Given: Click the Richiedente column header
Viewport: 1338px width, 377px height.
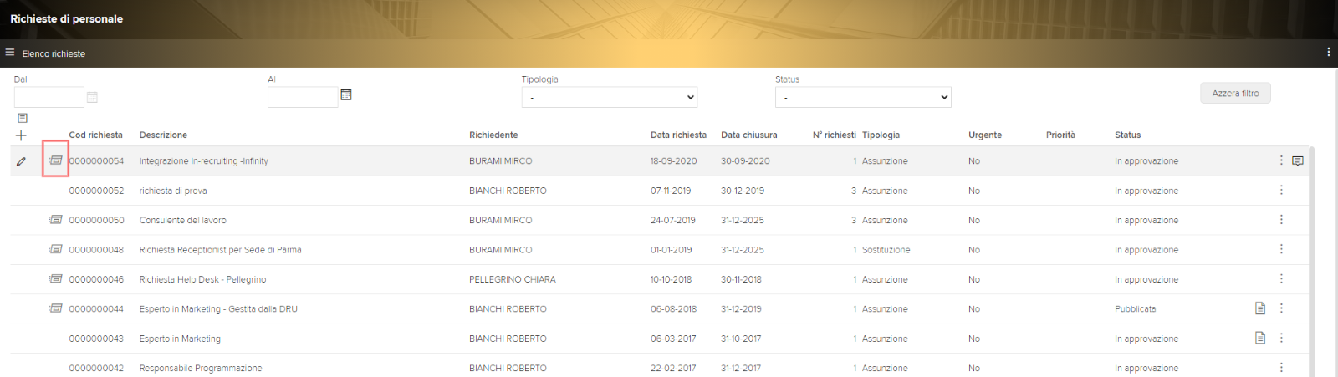Looking at the screenshot, I should tap(493, 135).
